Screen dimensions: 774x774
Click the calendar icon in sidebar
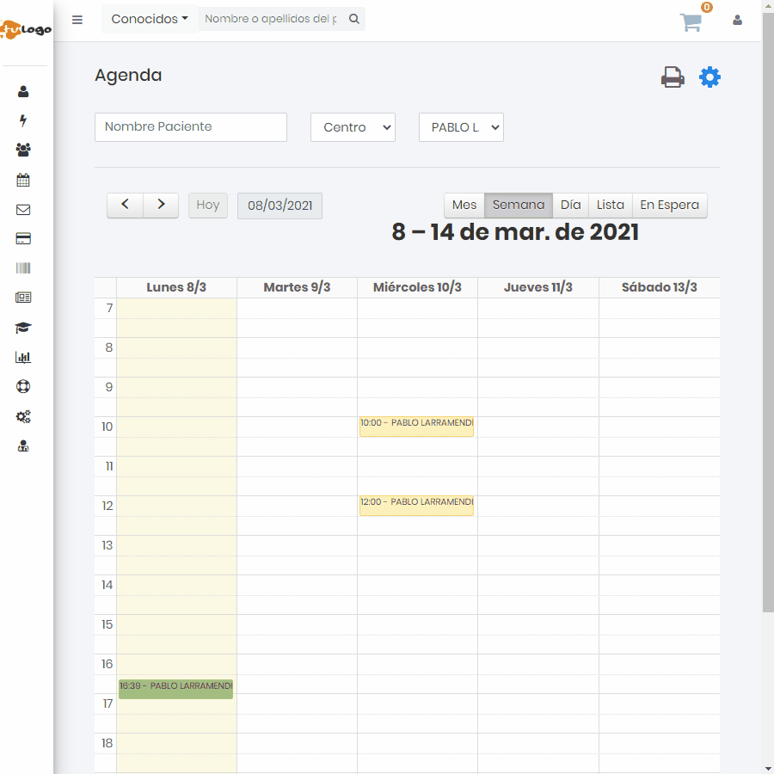click(23, 180)
